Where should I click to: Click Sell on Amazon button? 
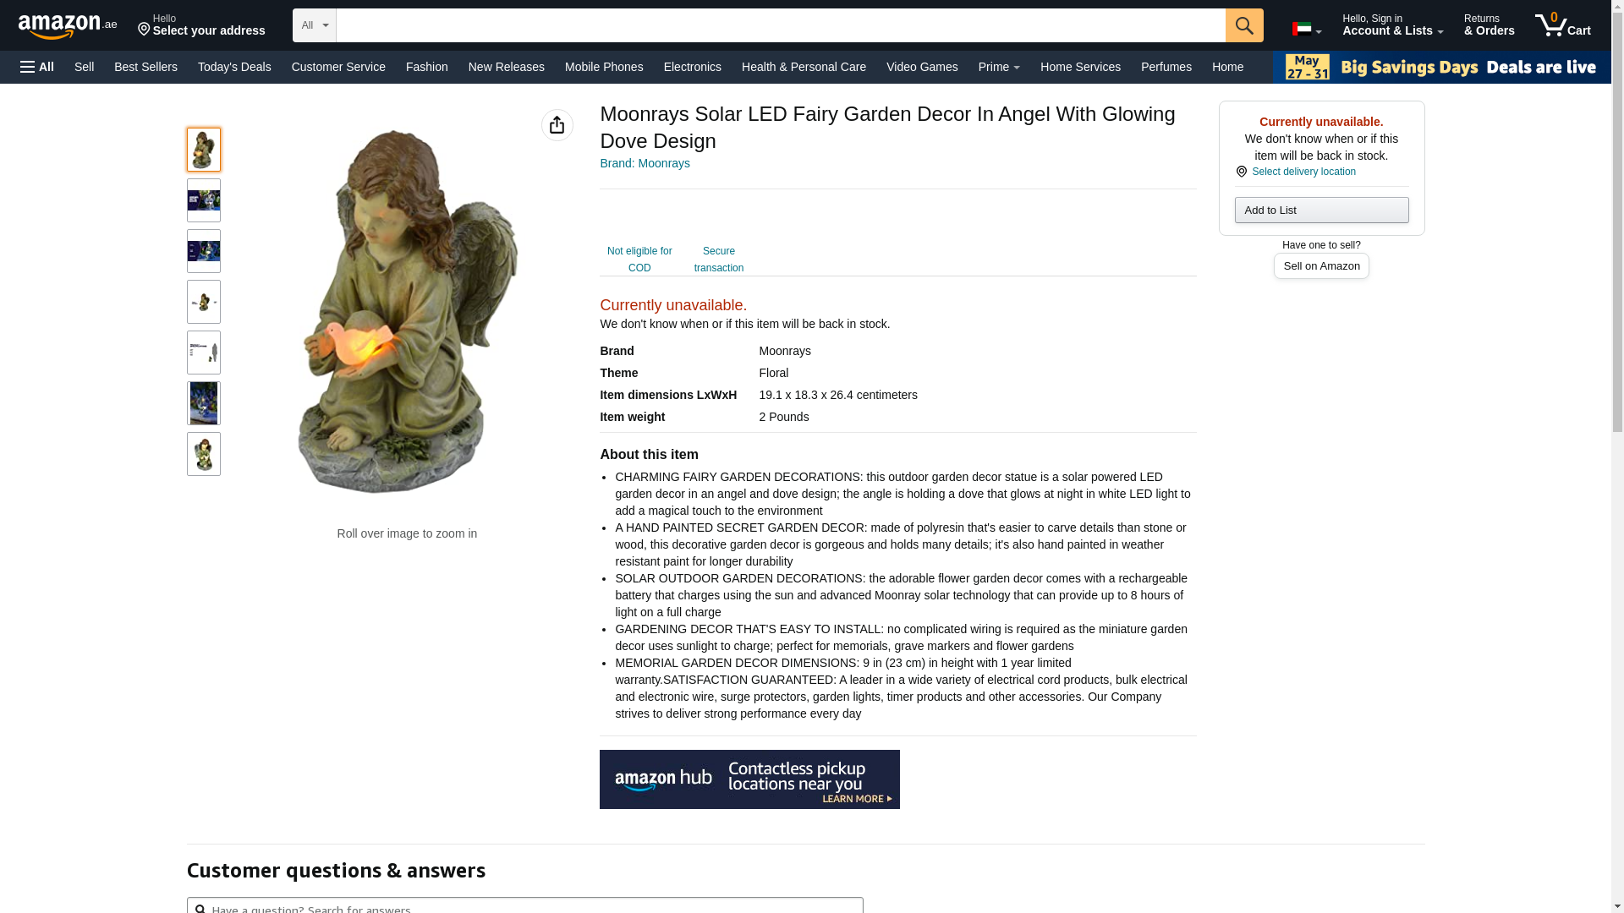click(1321, 266)
